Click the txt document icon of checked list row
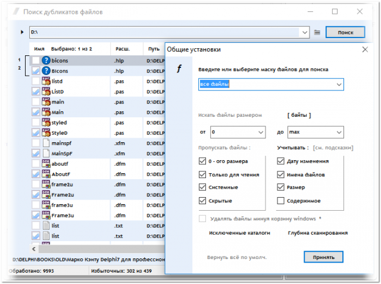This screenshot has width=381, height=284. (46, 236)
